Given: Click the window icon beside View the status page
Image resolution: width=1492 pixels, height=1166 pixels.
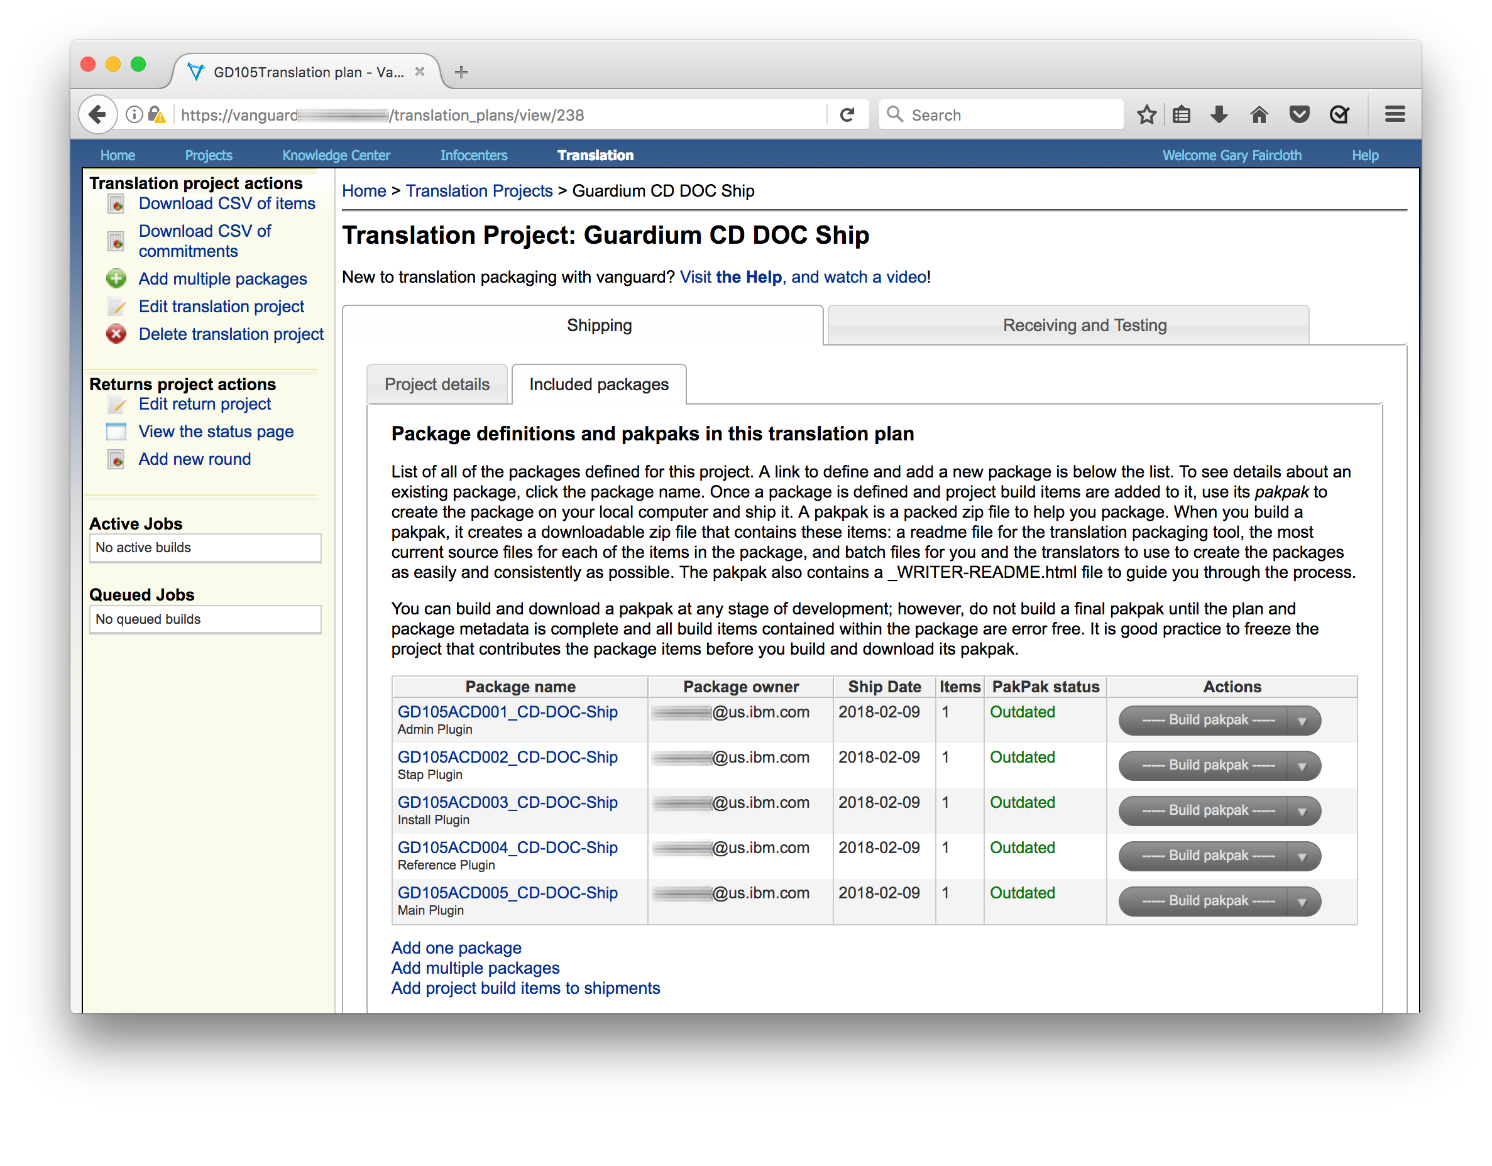Looking at the screenshot, I should click(116, 432).
